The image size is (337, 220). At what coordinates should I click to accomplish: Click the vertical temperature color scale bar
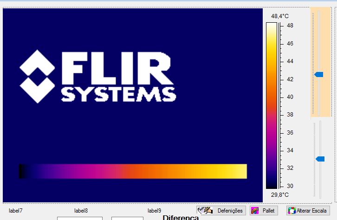[x=272, y=106]
